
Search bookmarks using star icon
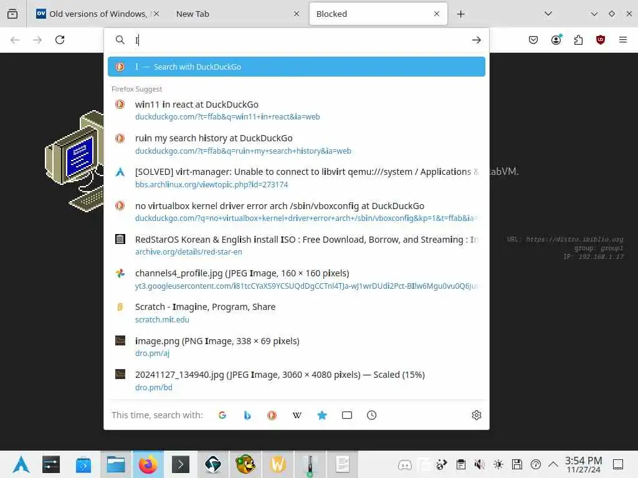coord(322,415)
